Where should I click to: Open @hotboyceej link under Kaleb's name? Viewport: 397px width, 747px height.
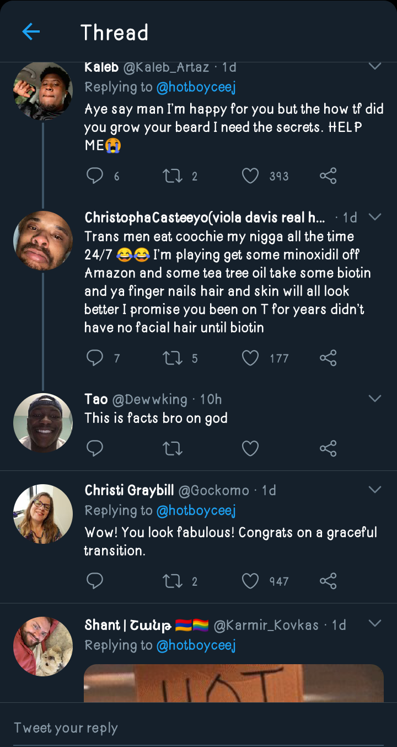[x=196, y=87]
